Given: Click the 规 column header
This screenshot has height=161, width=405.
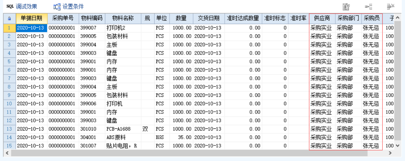Looking at the screenshot, I should [x=148, y=18].
